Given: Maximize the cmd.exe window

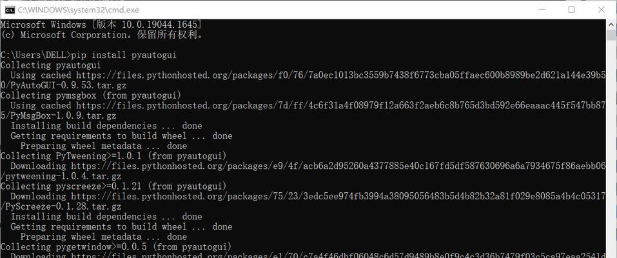Looking at the screenshot, I should tap(571, 10).
